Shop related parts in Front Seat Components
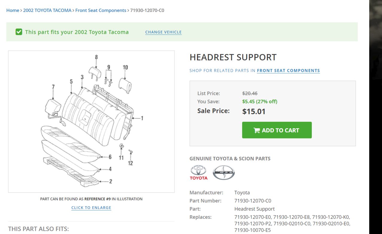The image size is (382, 234). (x=288, y=70)
